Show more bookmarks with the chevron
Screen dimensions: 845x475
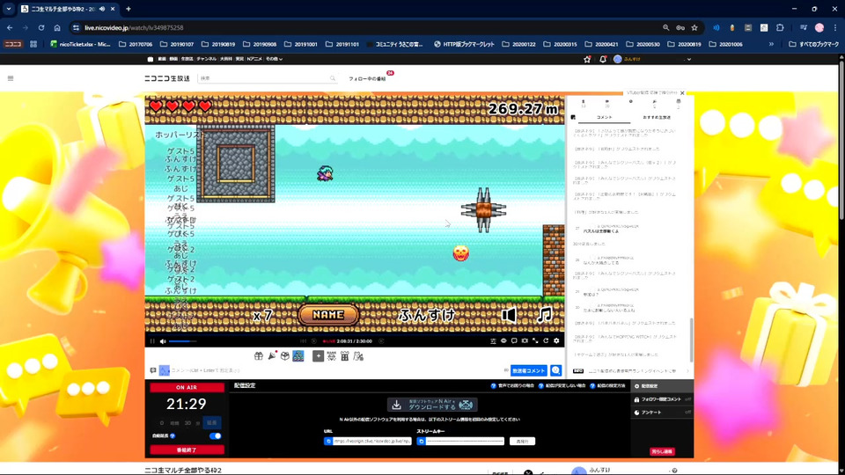tap(771, 44)
